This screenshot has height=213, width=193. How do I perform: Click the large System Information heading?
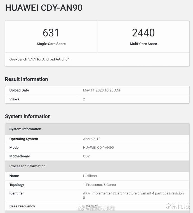tap(28, 116)
